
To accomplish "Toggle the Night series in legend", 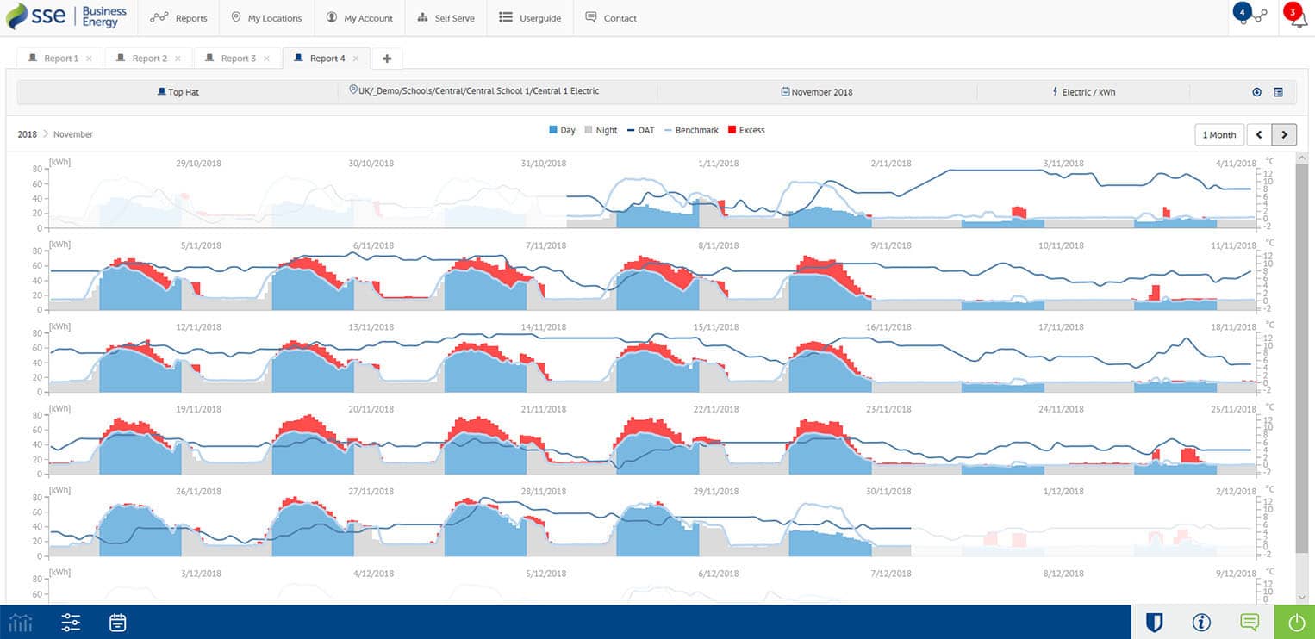I will click(x=601, y=130).
